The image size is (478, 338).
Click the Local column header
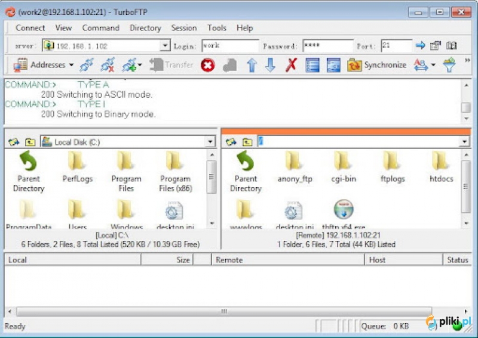tap(72, 260)
